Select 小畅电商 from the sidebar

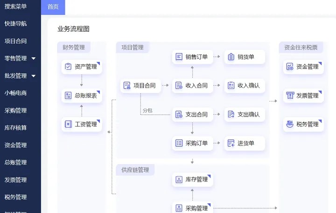[16, 93]
